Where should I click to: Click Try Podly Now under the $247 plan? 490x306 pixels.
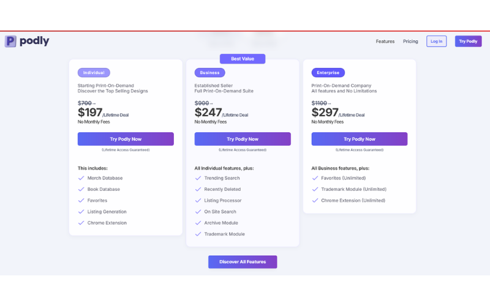pos(243,139)
